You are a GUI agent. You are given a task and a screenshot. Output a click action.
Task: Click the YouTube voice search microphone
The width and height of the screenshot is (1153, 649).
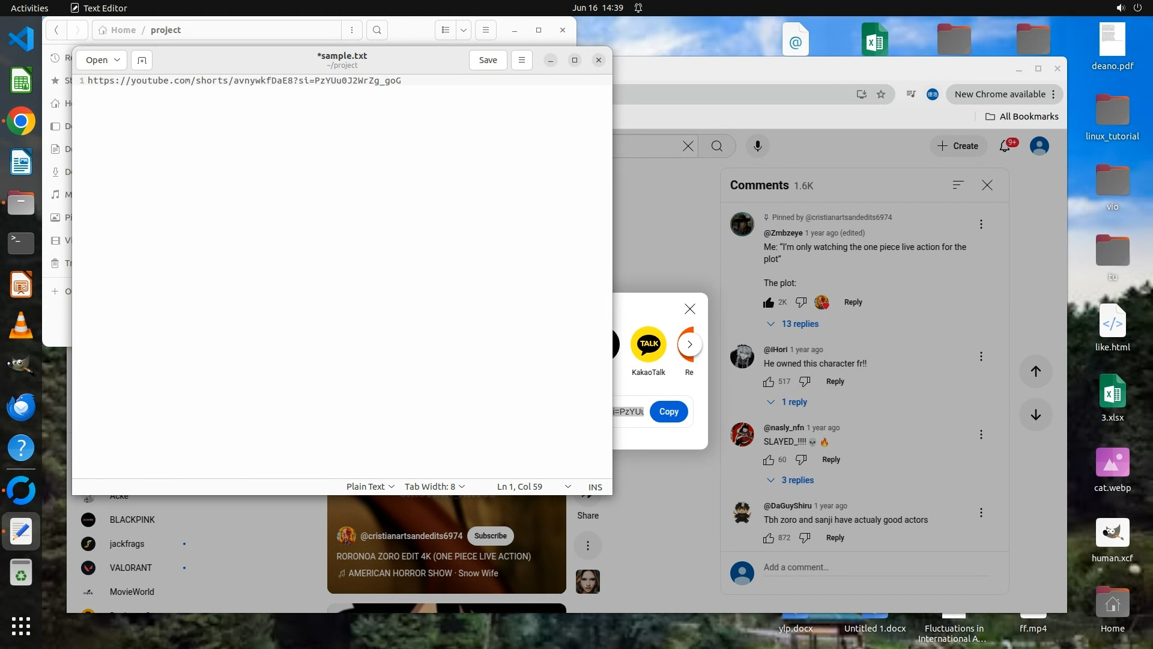tap(757, 146)
